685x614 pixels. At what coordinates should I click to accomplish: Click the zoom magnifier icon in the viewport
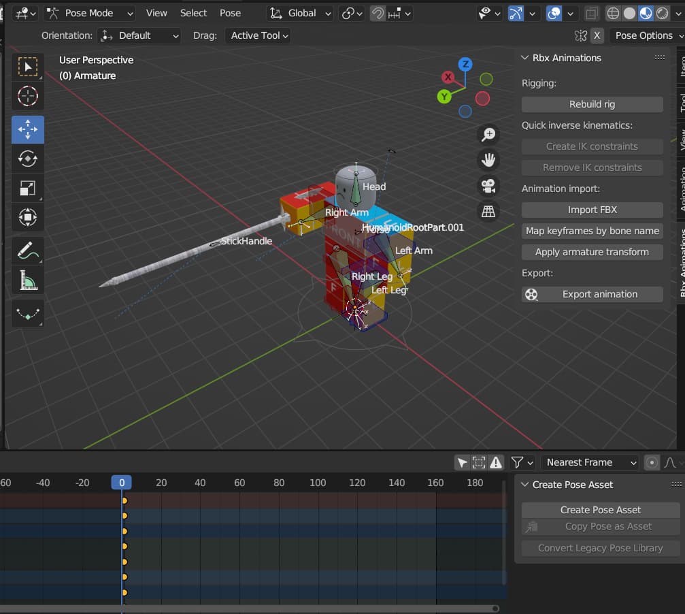488,134
